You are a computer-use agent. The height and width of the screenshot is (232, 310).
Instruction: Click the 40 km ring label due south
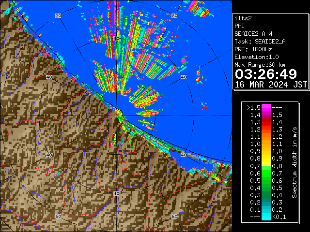(x=116, y=193)
